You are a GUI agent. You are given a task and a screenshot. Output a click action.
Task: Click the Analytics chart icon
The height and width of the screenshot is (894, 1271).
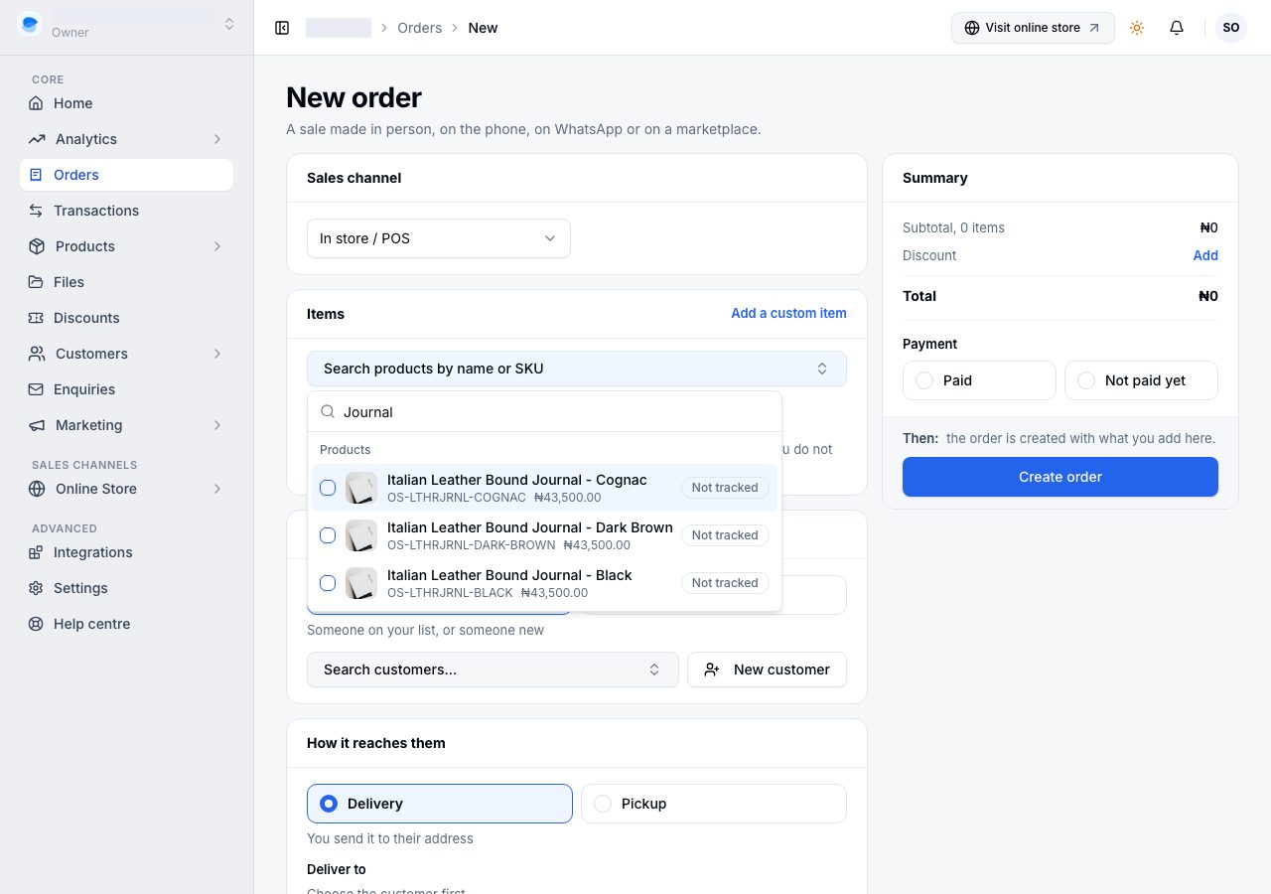point(37,139)
